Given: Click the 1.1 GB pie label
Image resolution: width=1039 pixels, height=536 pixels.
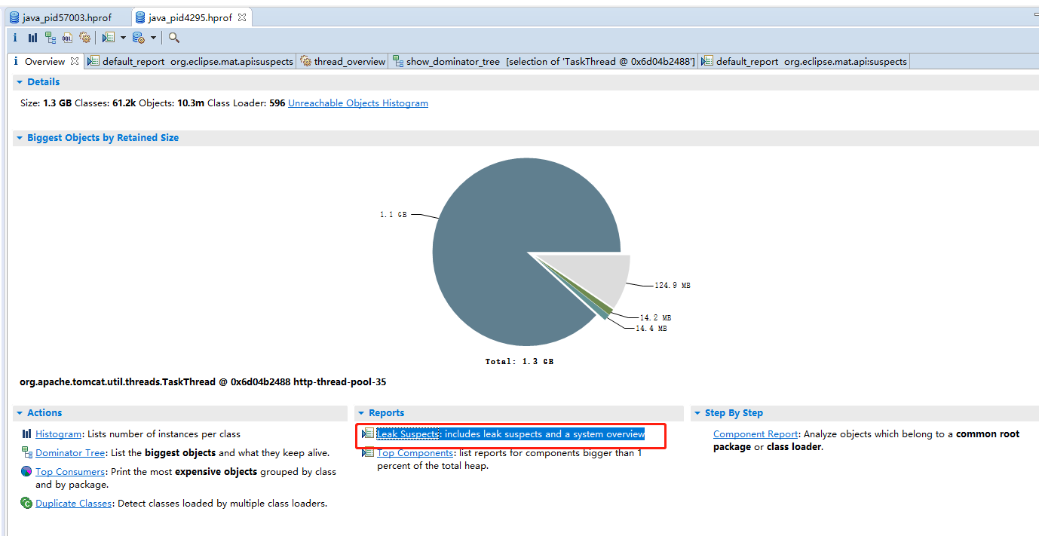Looking at the screenshot, I should 393,215.
